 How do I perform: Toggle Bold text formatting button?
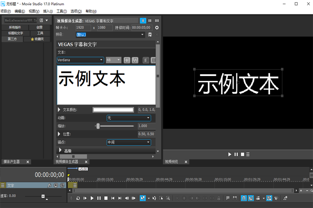127,60
